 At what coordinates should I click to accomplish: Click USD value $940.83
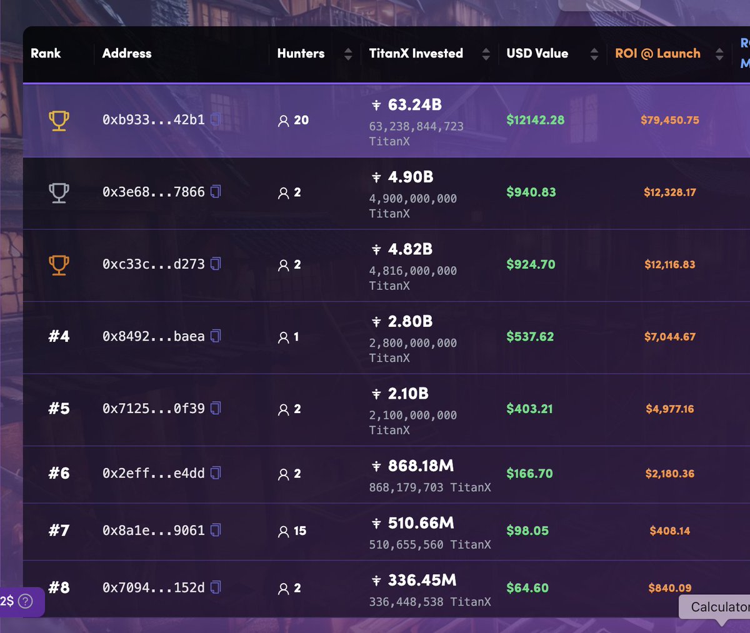531,192
